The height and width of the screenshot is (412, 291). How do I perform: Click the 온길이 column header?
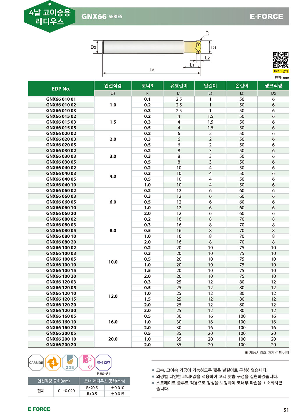[242, 86]
